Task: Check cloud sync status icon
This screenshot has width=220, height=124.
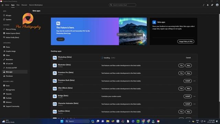Action: [x=212, y=5]
